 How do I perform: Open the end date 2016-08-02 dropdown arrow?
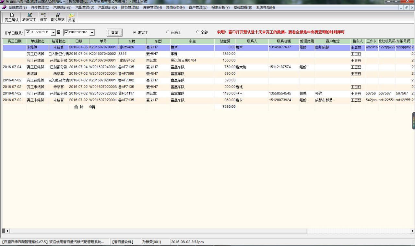pos(92,33)
